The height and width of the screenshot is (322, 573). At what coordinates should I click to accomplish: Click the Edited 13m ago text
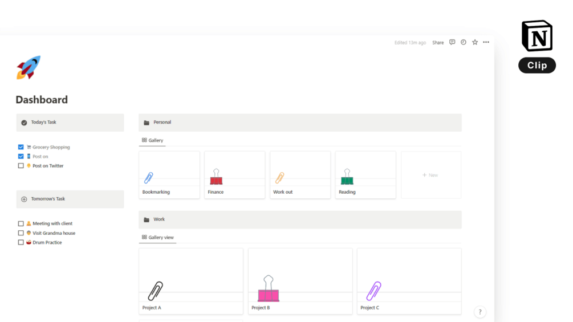(x=410, y=43)
